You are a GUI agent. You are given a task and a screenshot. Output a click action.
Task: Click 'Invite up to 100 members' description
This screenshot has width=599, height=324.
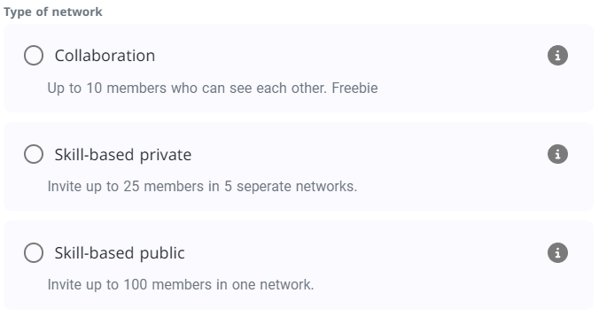tap(180, 285)
